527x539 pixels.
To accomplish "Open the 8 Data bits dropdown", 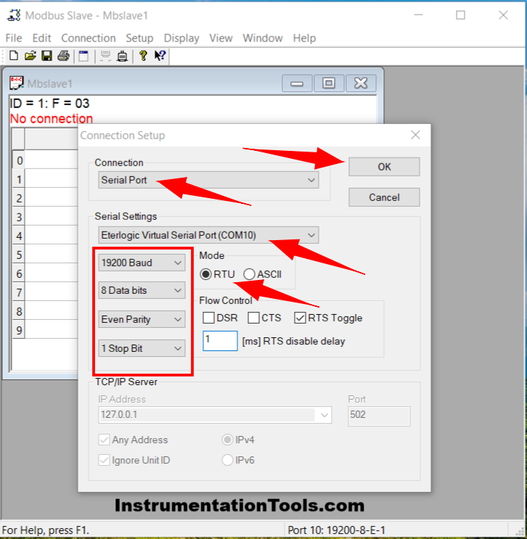I will coord(142,290).
